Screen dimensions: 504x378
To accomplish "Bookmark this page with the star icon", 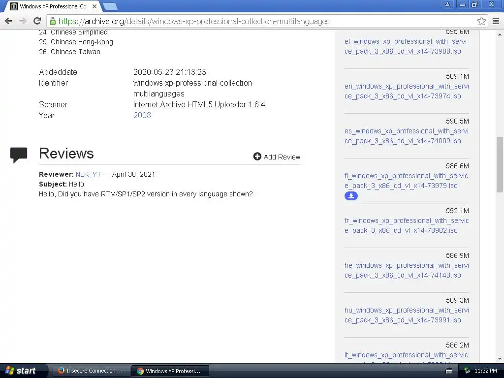I will 481,21.
